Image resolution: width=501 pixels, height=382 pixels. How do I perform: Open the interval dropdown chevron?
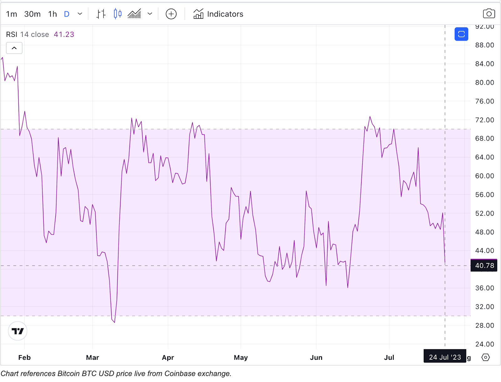(x=80, y=14)
